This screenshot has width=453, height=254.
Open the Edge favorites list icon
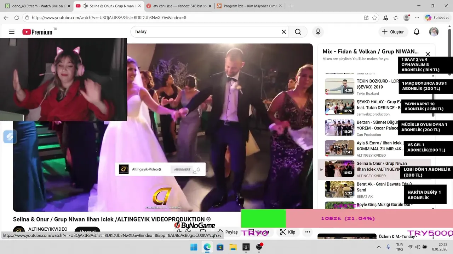[x=396, y=18]
